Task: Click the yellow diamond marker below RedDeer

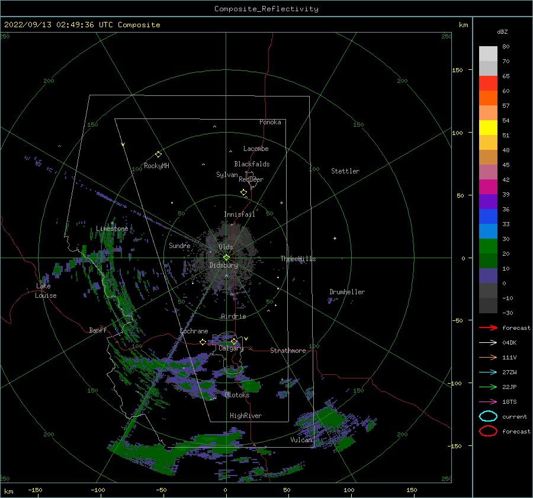Action: click(x=243, y=192)
